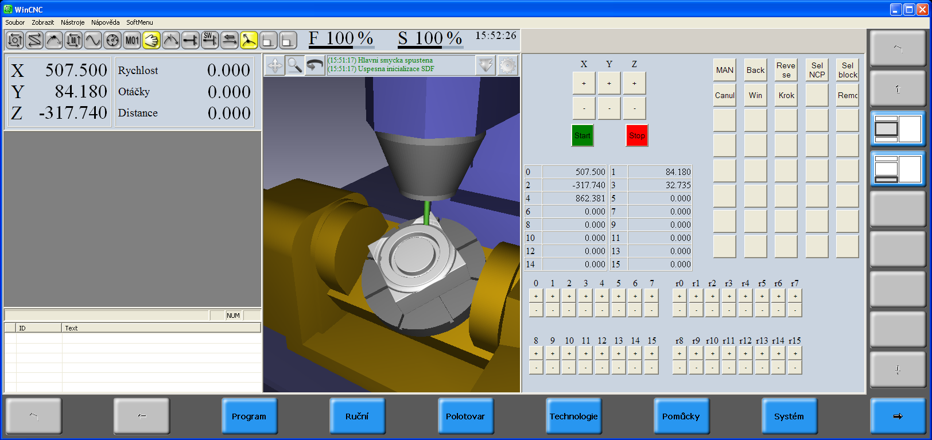The height and width of the screenshot is (440, 932).
Task: Open the Program softkey tab
Action: pyautogui.click(x=249, y=416)
